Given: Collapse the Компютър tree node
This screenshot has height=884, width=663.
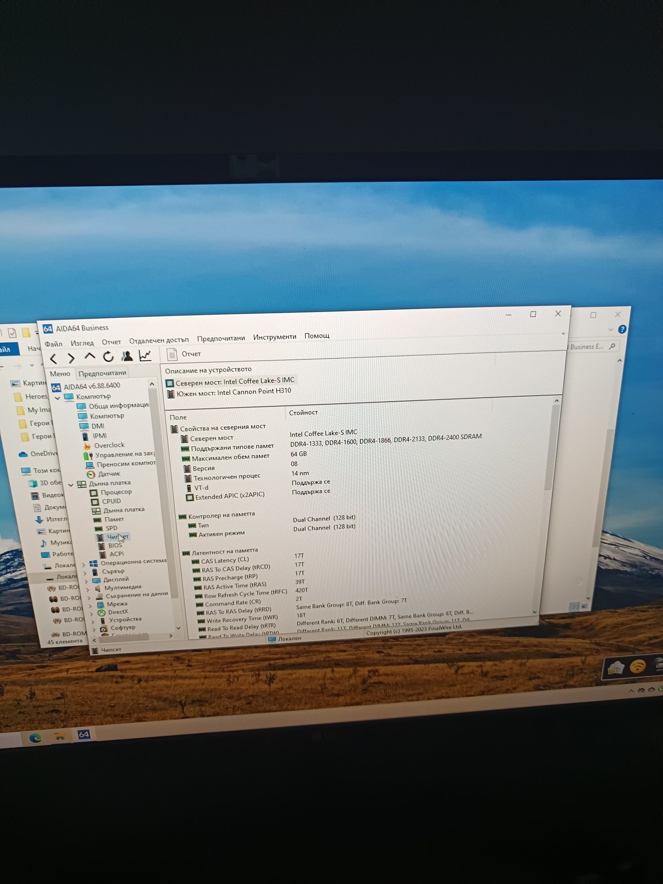Looking at the screenshot, I should tap(57, 398).
